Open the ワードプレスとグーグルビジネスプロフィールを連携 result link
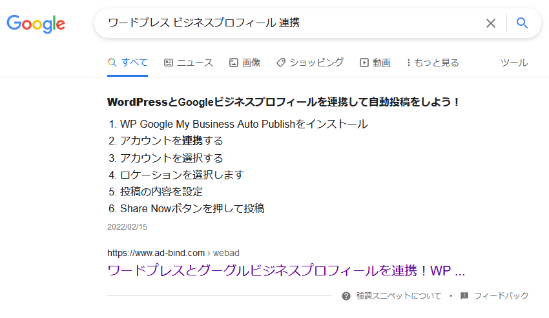This screenshot has width=549, height=318. pyautogui.click(x=285, y=270)
